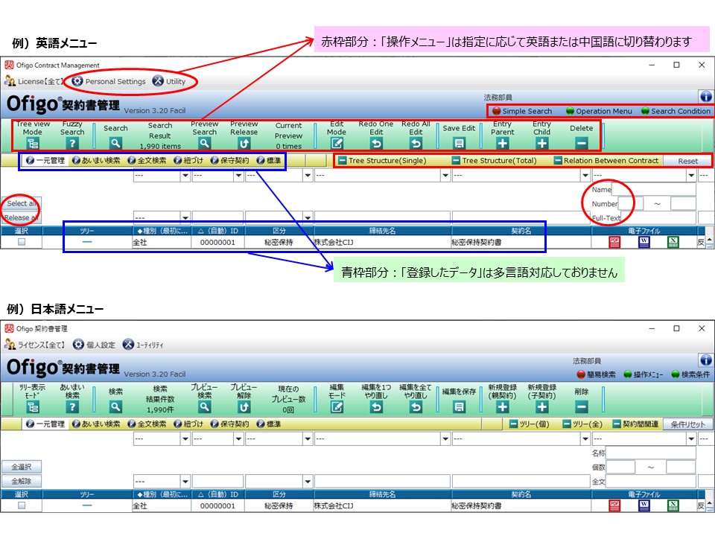Image resolution: width=715 pixels, height=536 pixels.
Task: Tick the 選択 checkbox in Japanese menu row
Action: (x=22, y=505)
